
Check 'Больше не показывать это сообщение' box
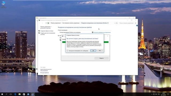tap(67, 51)
